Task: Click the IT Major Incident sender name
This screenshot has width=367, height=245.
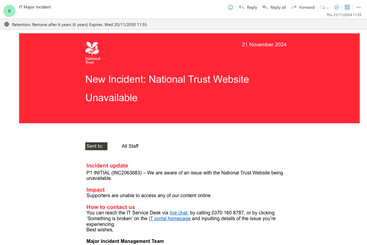Action: (x=35, y=7)
